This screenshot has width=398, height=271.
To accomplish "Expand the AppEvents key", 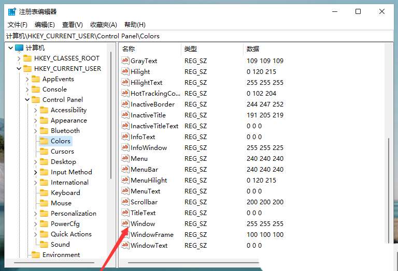I will (27, 79).
